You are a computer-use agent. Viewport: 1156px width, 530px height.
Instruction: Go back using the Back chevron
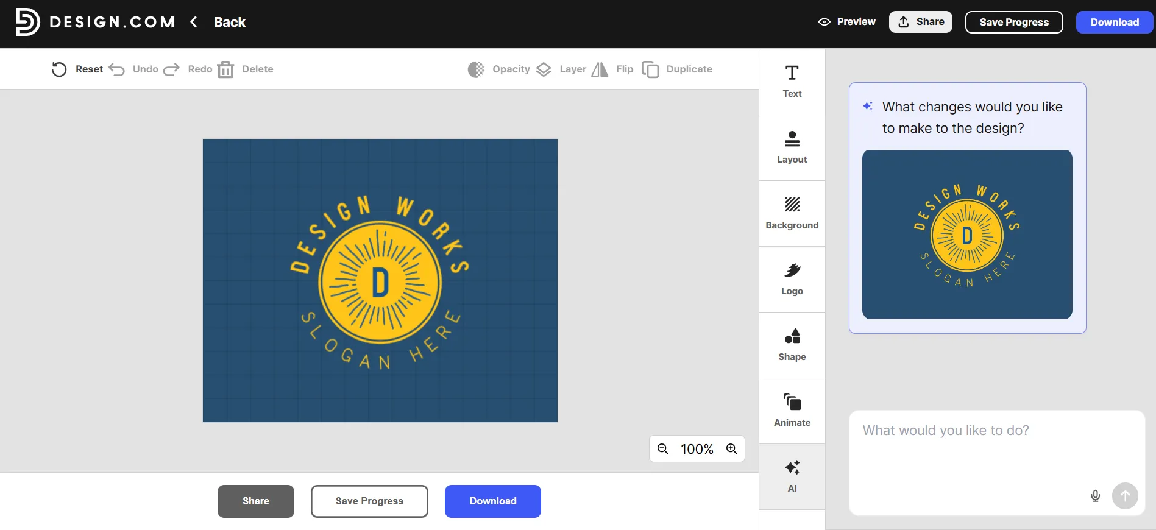coord(194,22)
